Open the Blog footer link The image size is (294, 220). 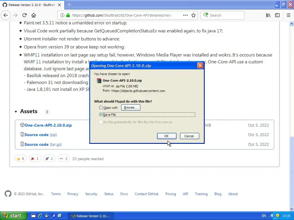click(218, 194)
